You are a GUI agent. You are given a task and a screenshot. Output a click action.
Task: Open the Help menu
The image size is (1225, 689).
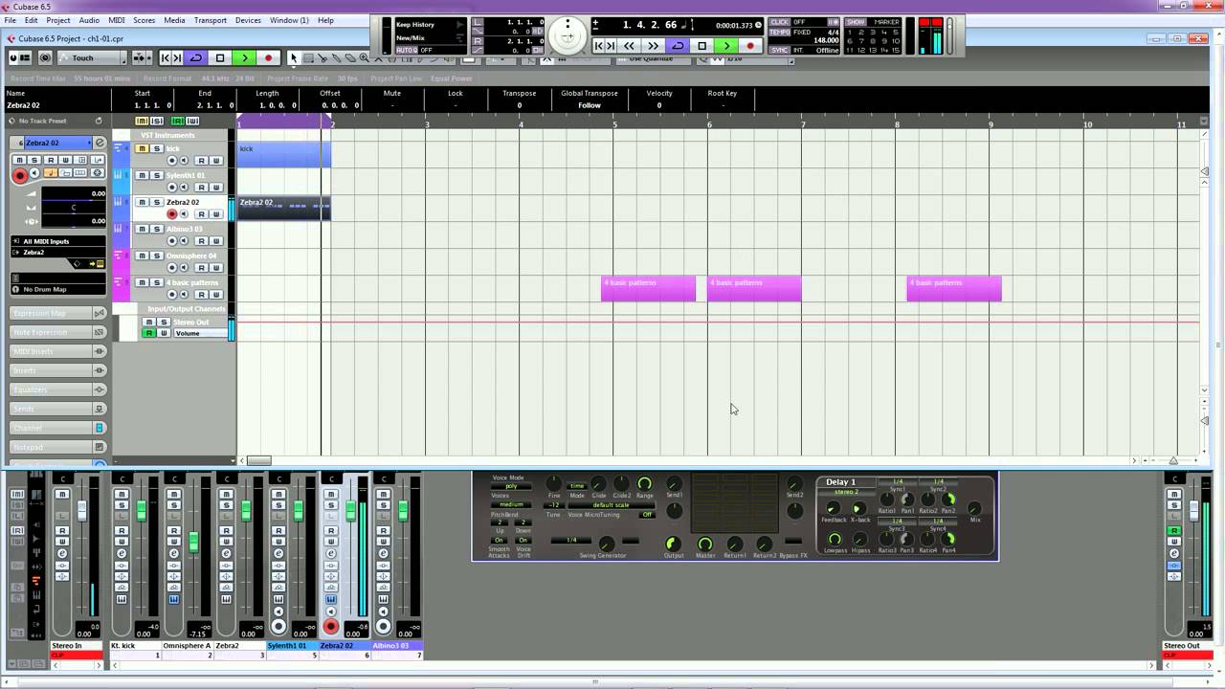(325, 20)
